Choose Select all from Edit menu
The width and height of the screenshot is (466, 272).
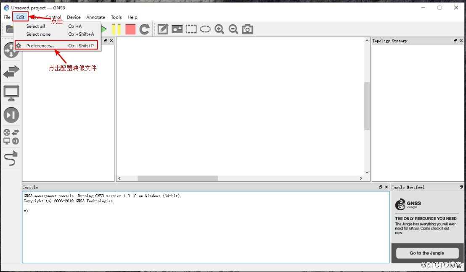[x=58, y=26]
